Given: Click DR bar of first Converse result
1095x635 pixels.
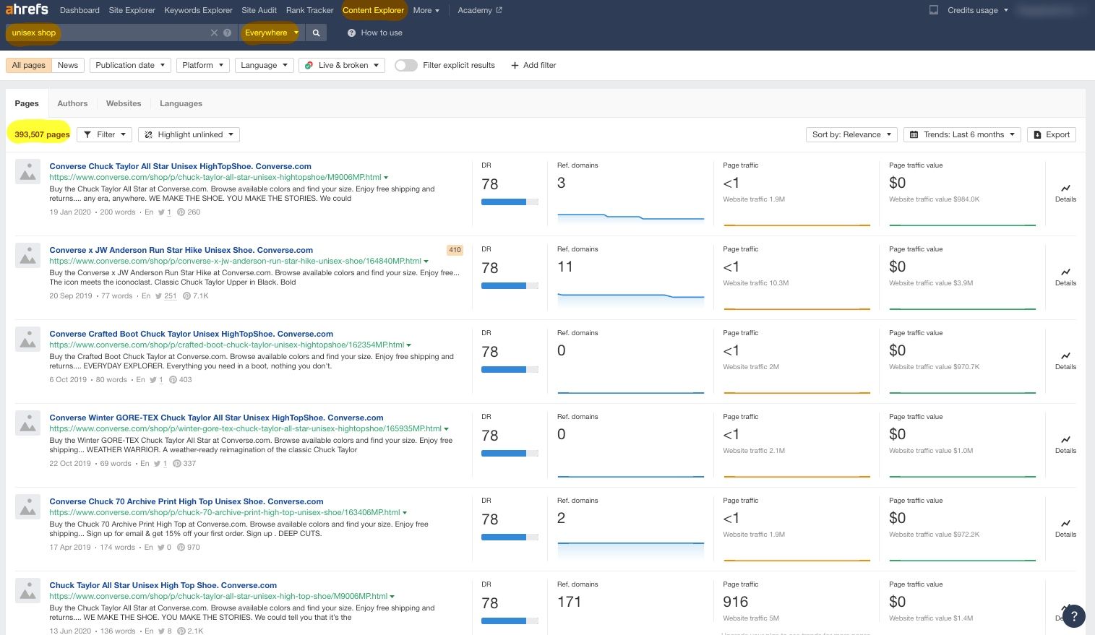Looking at the screenshot, I should pyautogui.click(x=510, y=202).
